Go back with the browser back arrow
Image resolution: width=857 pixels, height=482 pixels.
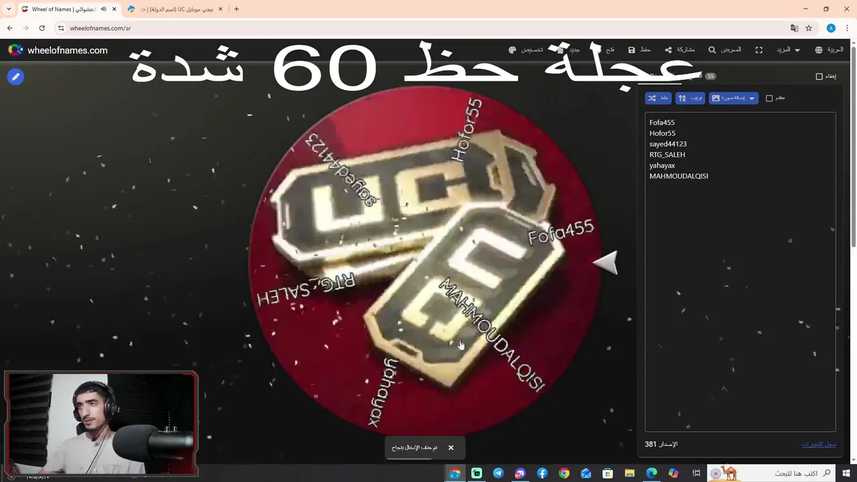tap(9, 28)
